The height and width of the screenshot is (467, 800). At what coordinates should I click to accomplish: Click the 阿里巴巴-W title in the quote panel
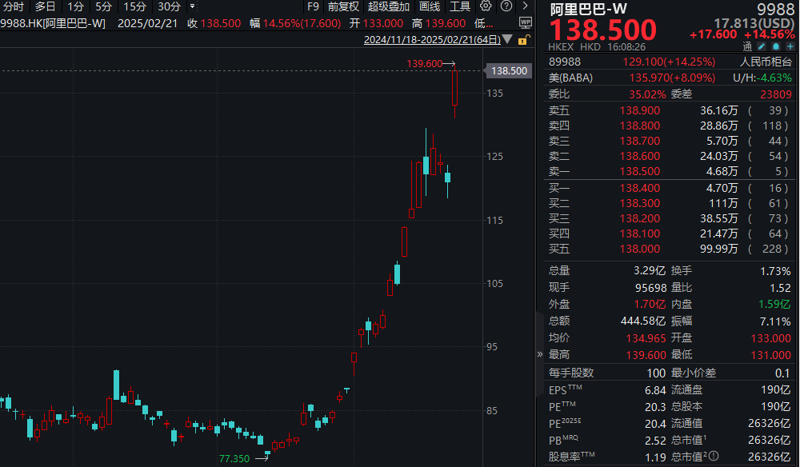(588, 9)
